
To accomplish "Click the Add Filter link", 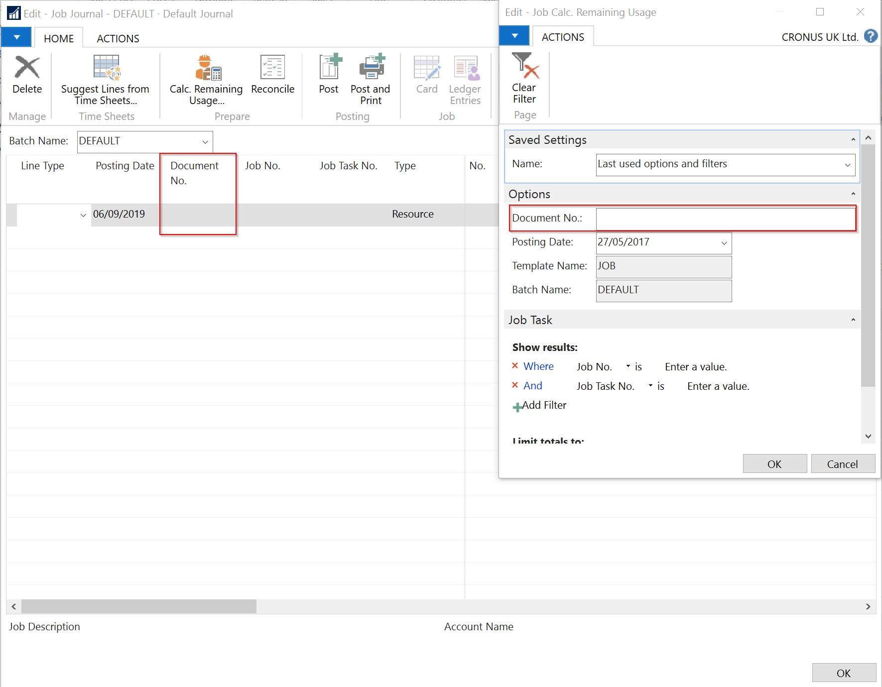I will tap(543, 405).
